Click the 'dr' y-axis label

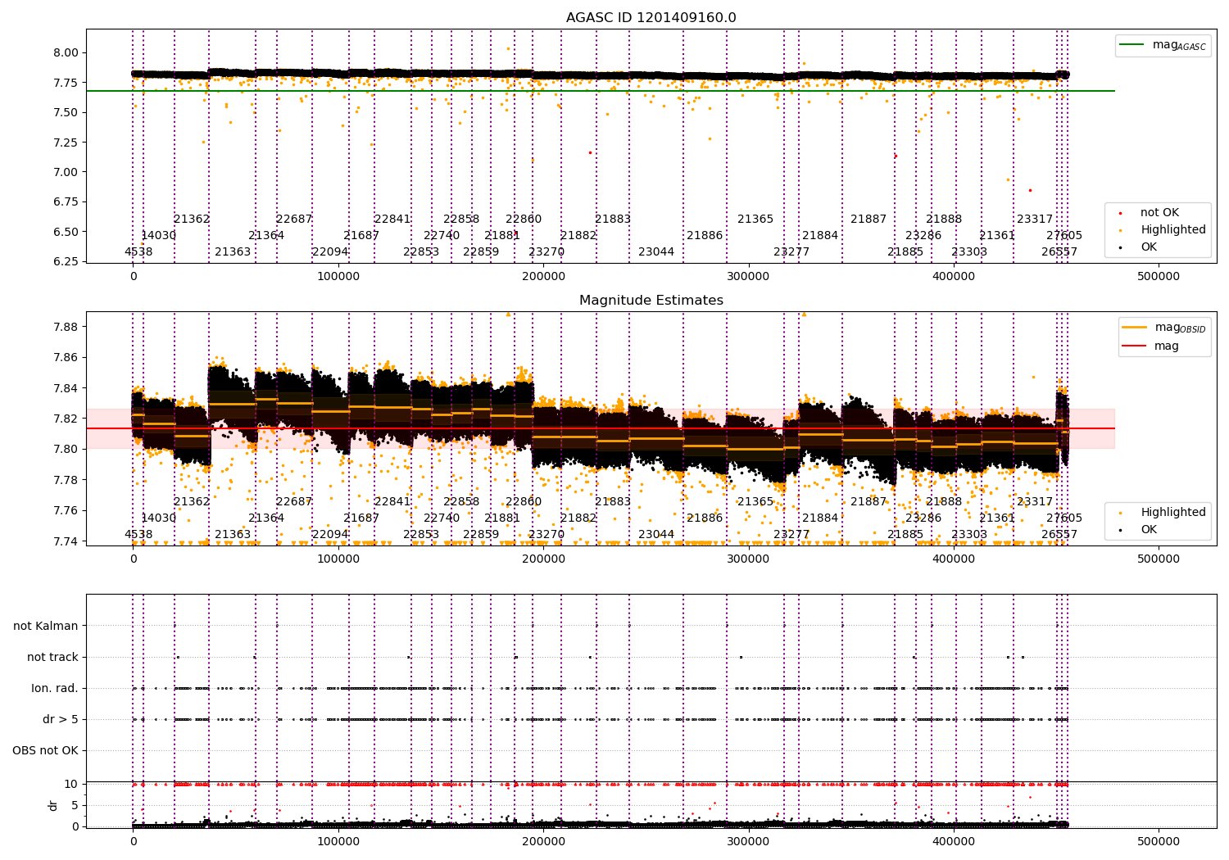pos(53,805)
